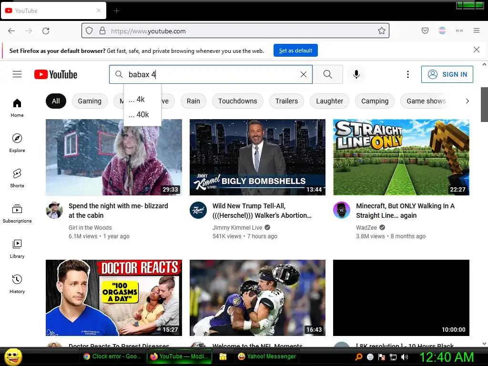Click the search magnifier button

[x=328, y=74]
